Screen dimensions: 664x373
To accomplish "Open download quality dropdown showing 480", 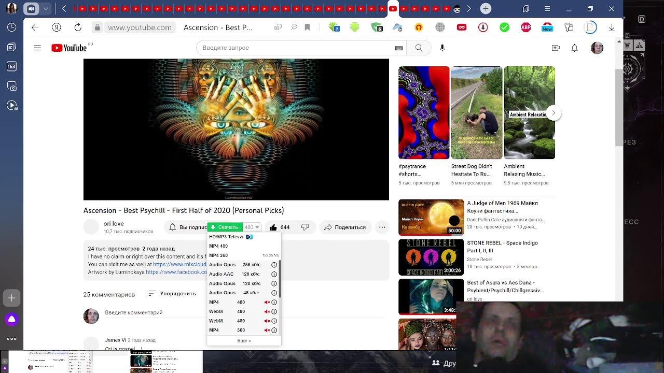I will [x=252, y=227].
